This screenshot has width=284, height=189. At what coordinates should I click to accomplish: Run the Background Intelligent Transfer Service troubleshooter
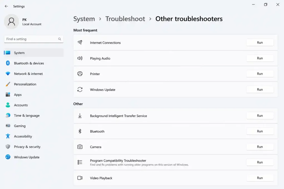(260, 116)
